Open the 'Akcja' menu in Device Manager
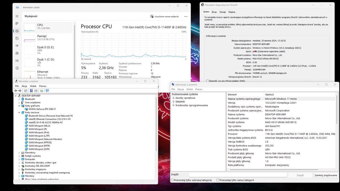The width and height of the screenshot is (340, 191). pyautogui.click(x=25, y=86)
